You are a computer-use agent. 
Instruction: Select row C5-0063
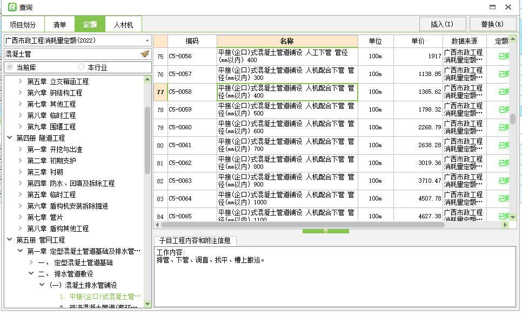click(x=331, y=181)
